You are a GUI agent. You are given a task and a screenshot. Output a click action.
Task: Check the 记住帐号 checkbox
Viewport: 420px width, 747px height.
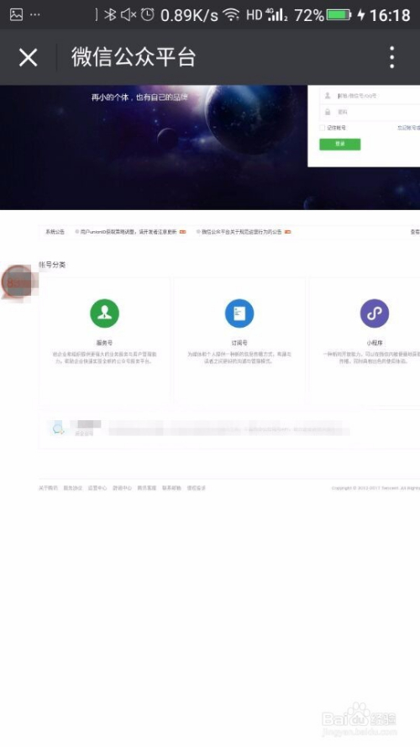click(x=323, y=128)
